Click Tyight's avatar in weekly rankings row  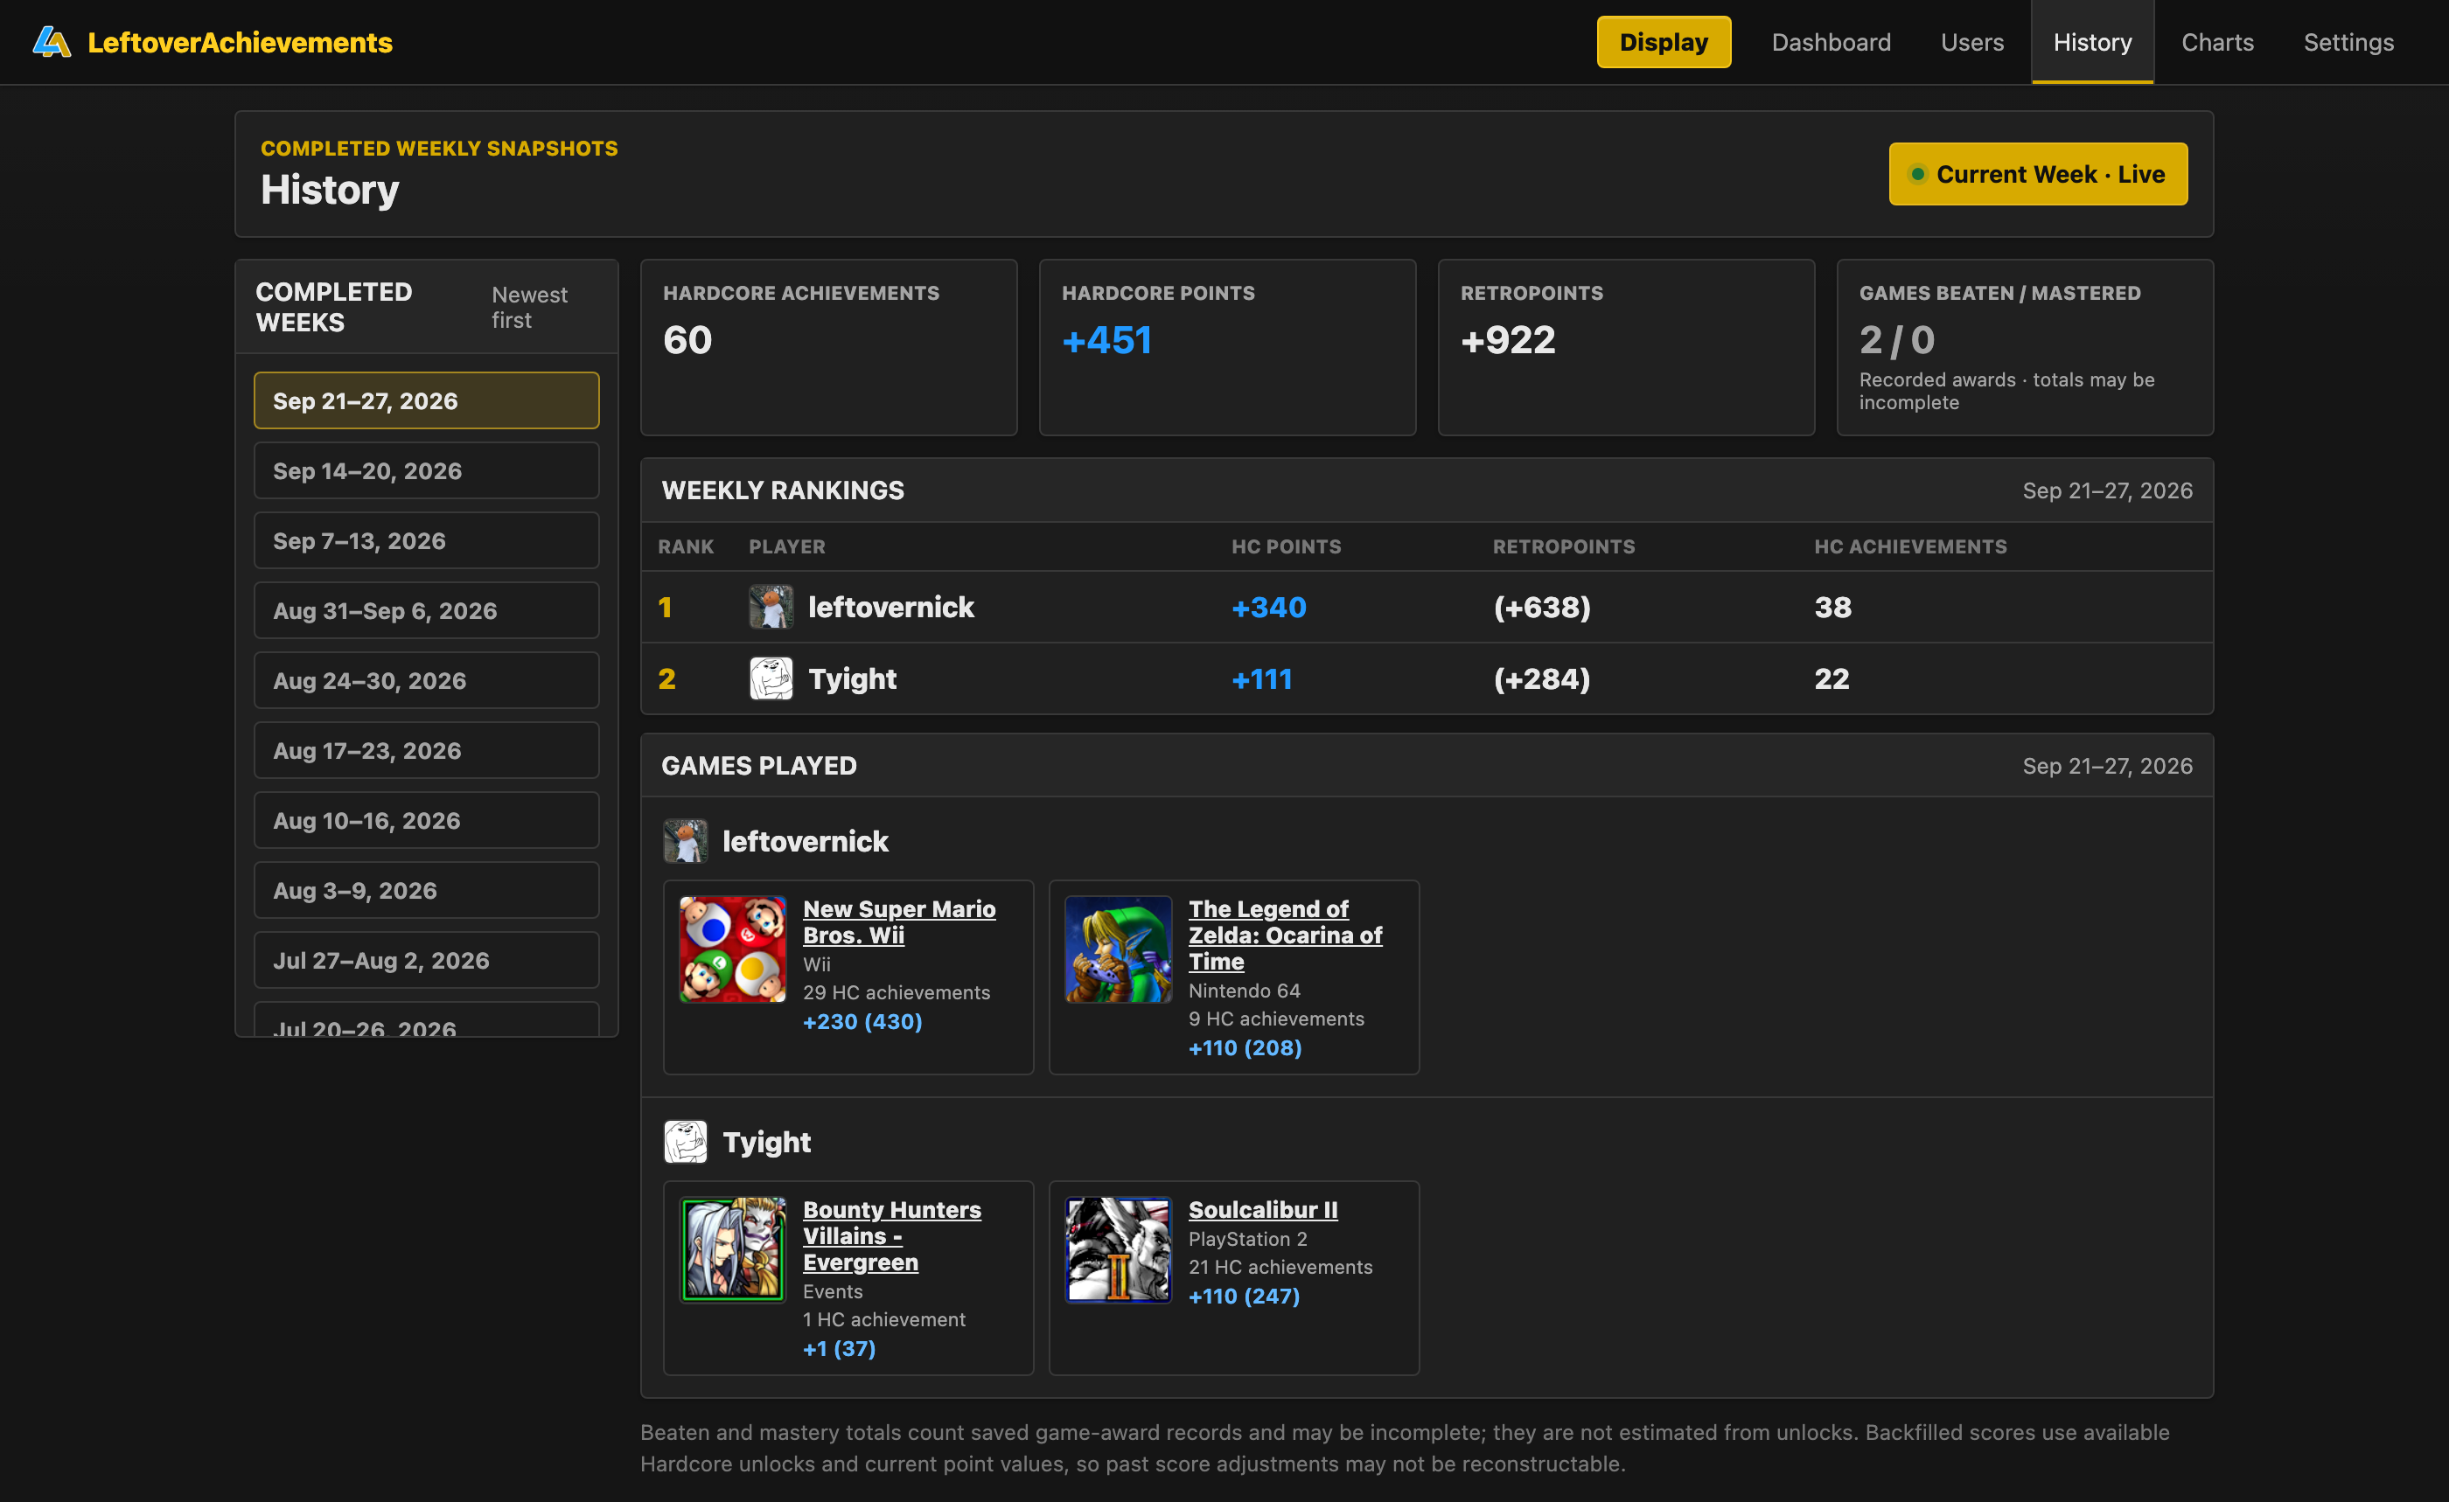click(771, 678)
